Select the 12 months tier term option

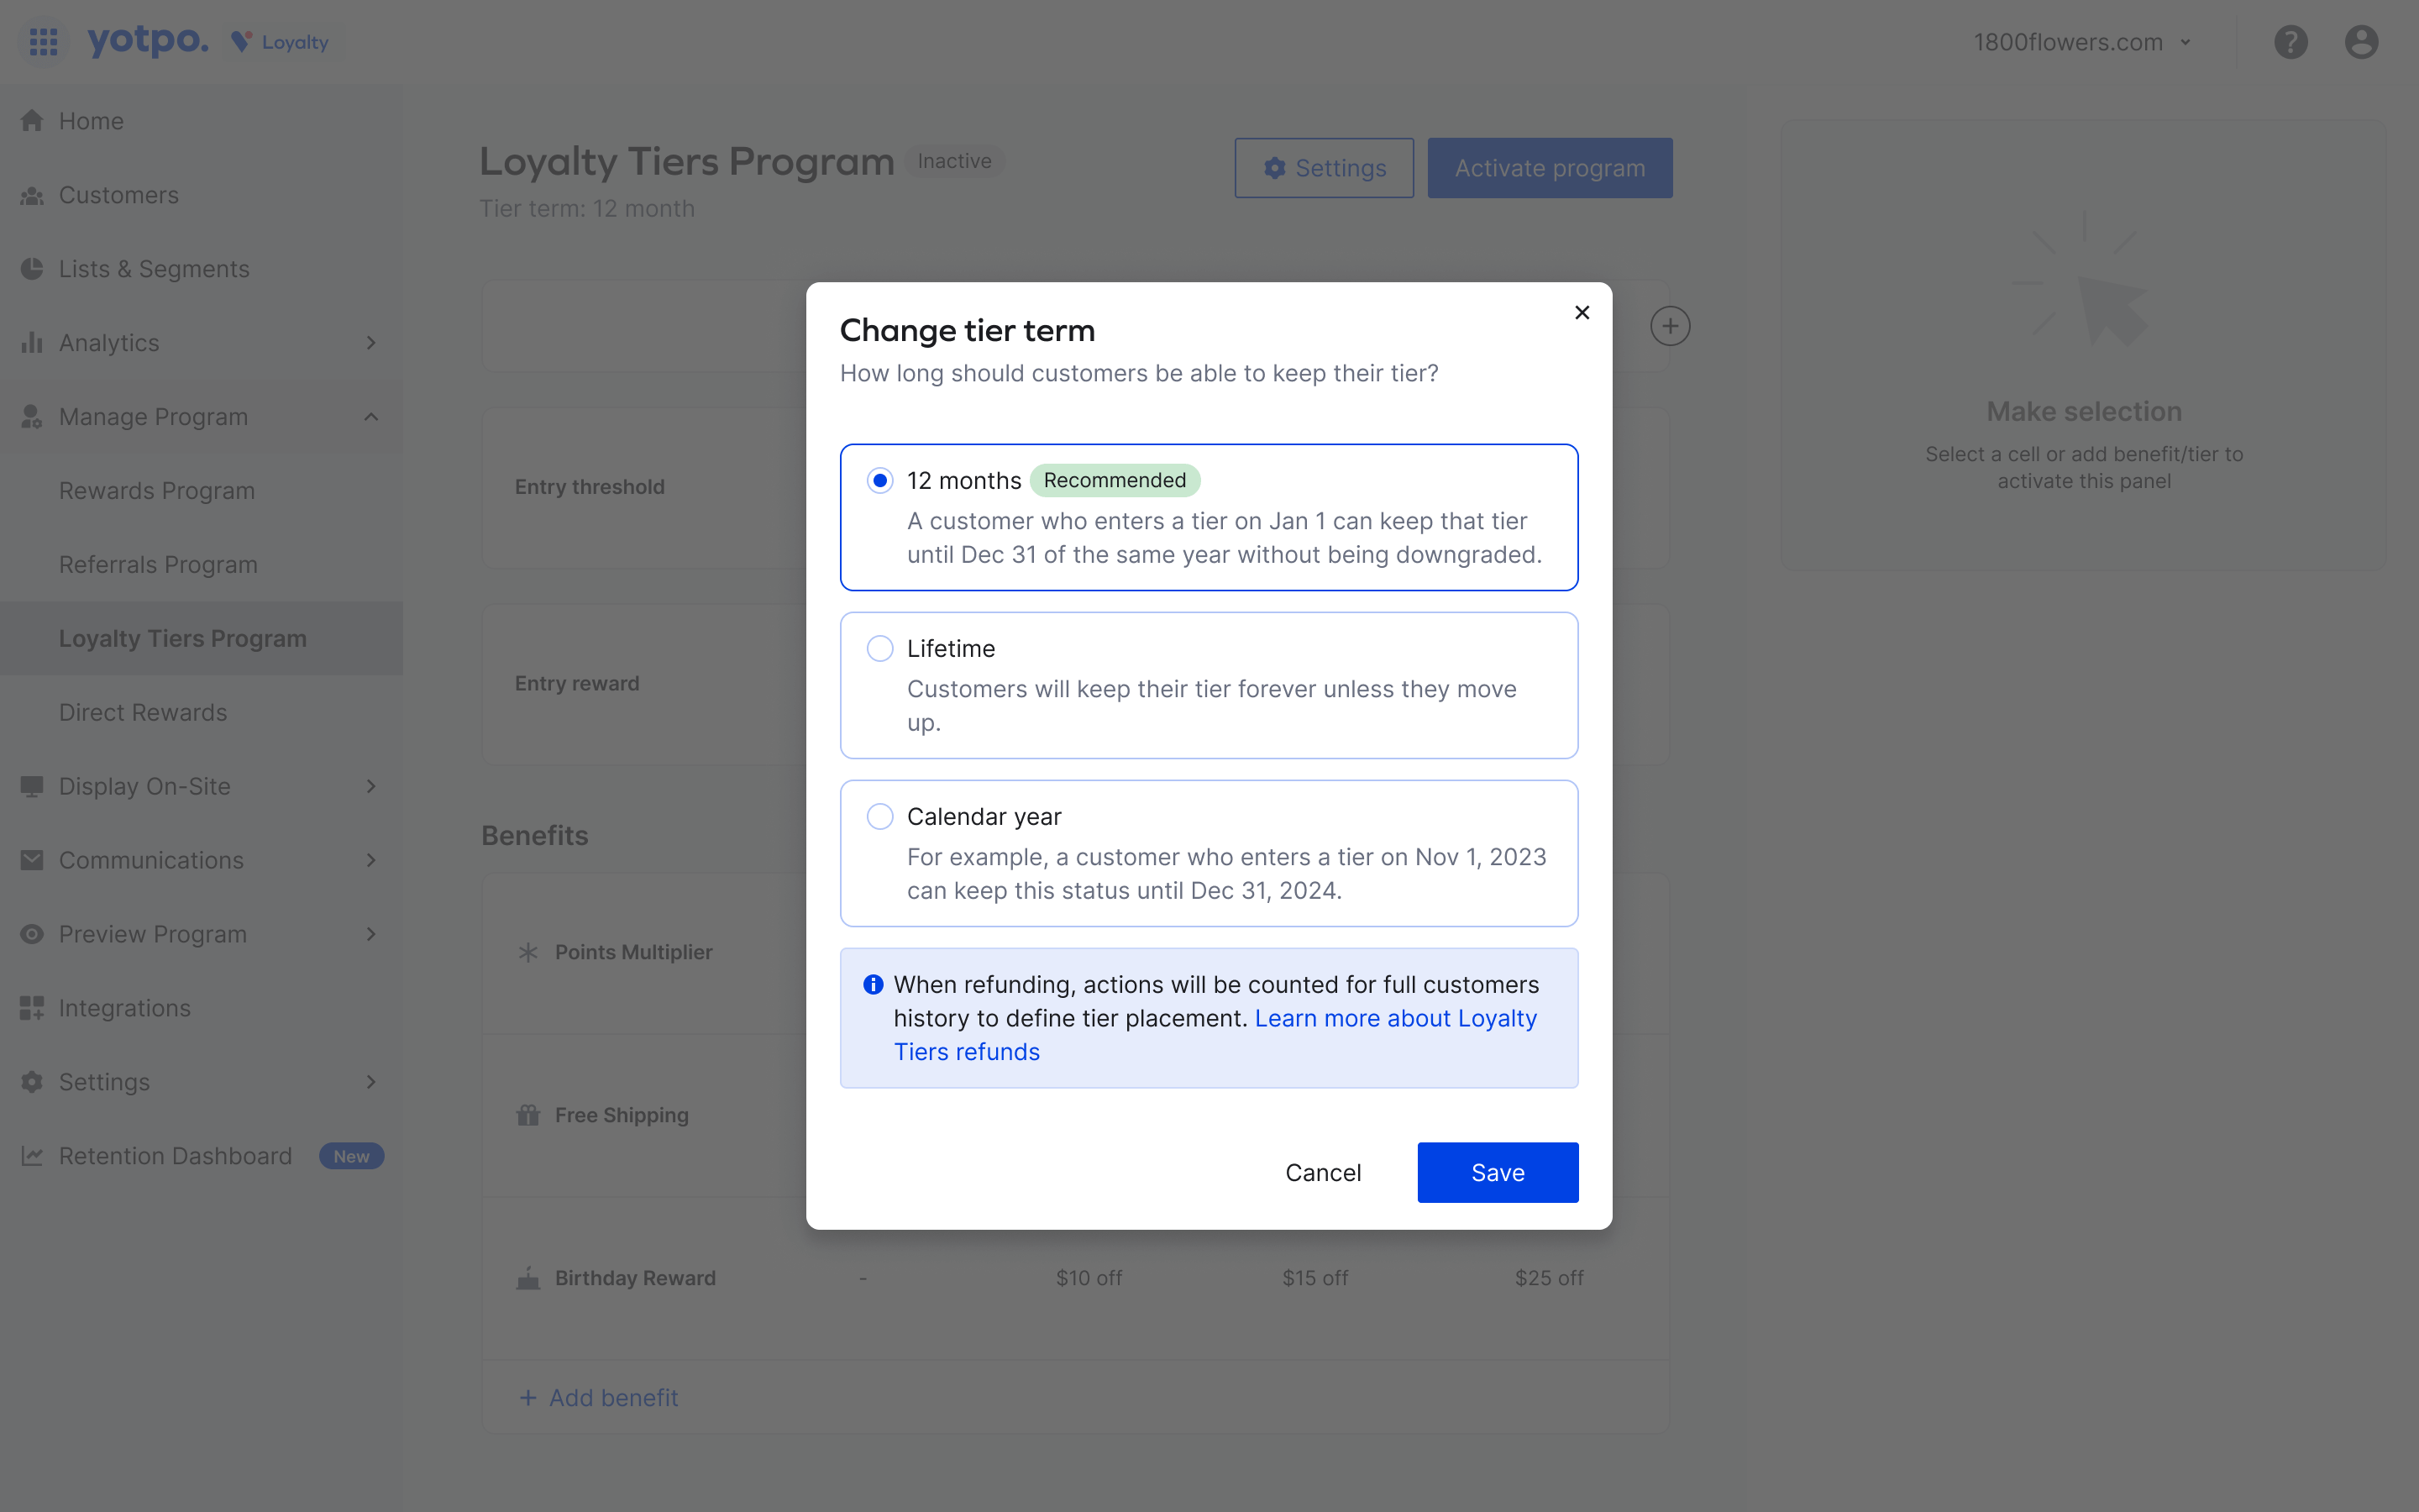pyautogui.click(x=879, y=480)
